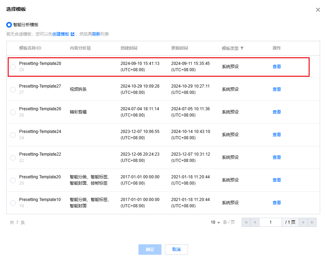The width and height of the screenshot is (325, 260).
Task: Expand the 10 条/页 page size dropdown
Action: [216, 222]
